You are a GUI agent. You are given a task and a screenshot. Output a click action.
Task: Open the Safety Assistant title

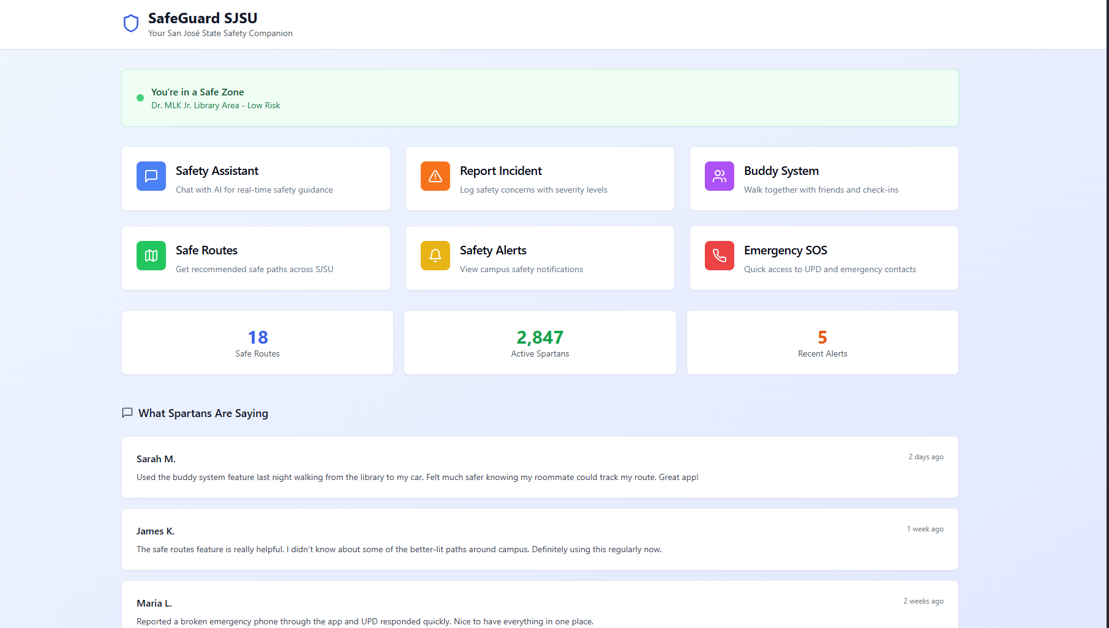[217, 171]
